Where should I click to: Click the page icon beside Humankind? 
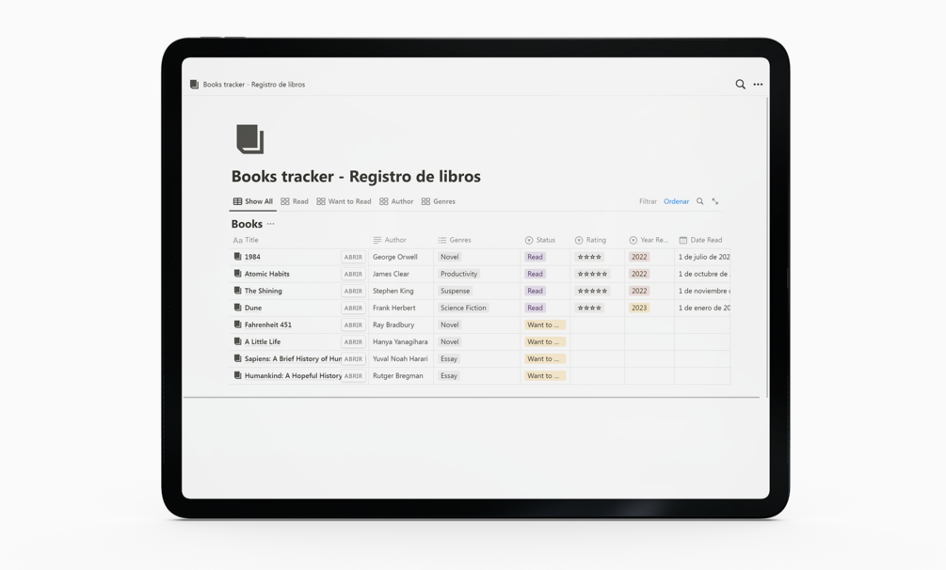click(237, 374)
